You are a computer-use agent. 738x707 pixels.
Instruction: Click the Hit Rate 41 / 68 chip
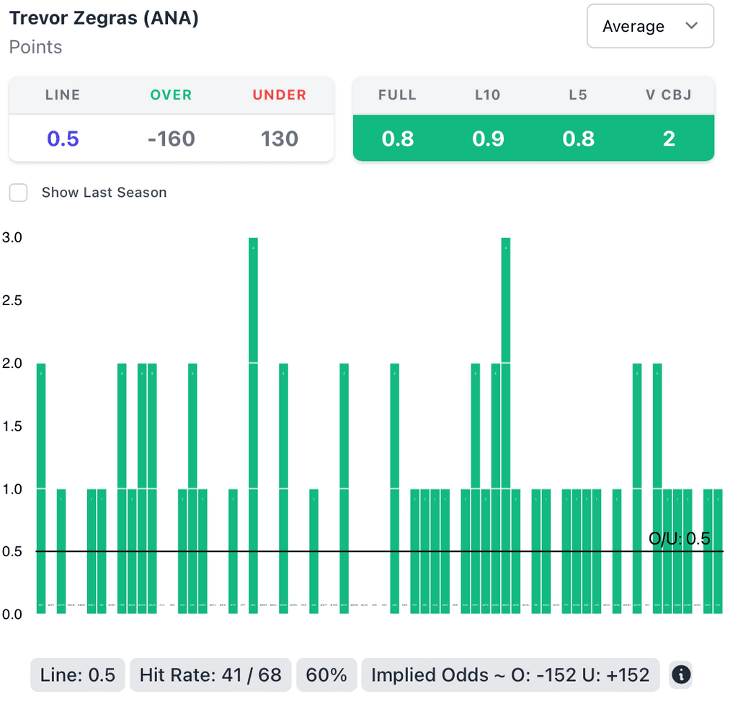pyautogui.click(x=210, y=675)
